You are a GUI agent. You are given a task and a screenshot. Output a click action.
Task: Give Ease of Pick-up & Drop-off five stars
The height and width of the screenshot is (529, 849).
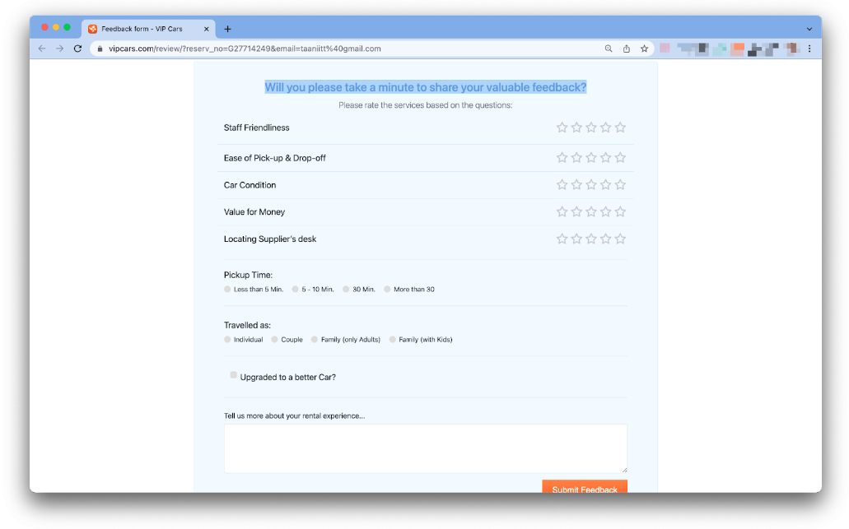click(x=620, y=158)
